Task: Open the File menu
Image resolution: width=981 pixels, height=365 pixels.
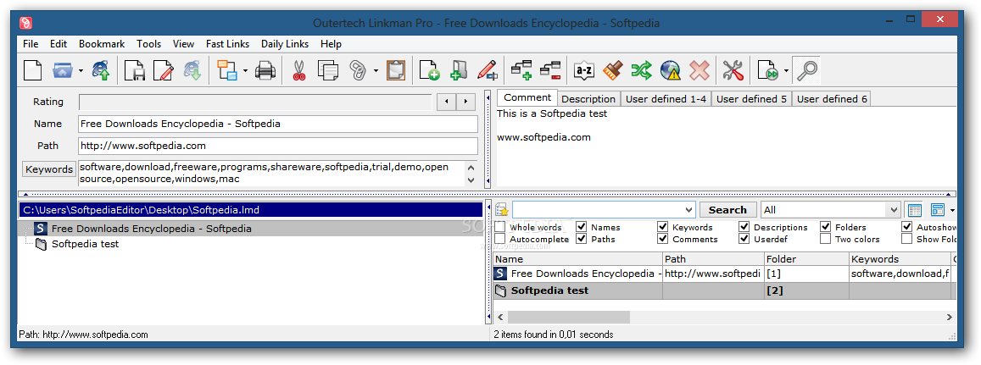Action: tap(30, 44)
